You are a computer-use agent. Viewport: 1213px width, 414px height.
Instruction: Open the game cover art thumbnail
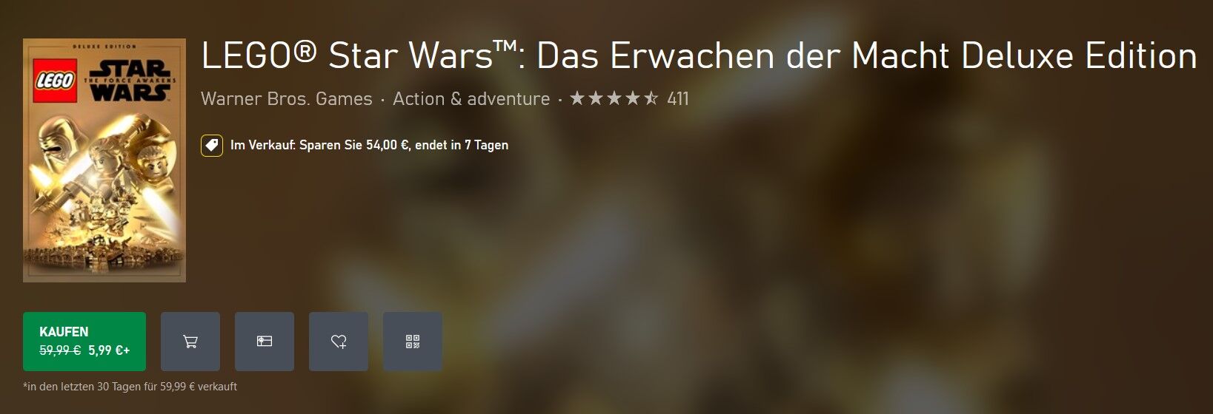(x=104, y=160)
